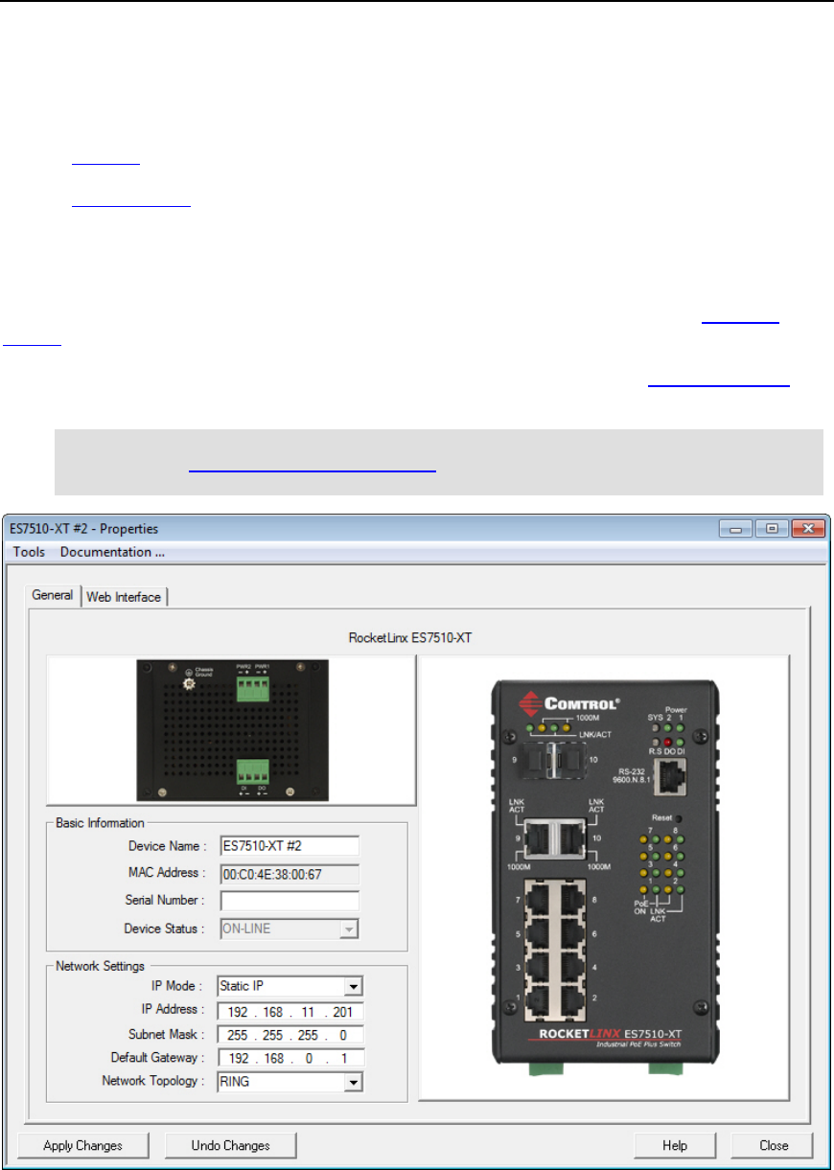Edit the Device Name field

tap(290, 845)
